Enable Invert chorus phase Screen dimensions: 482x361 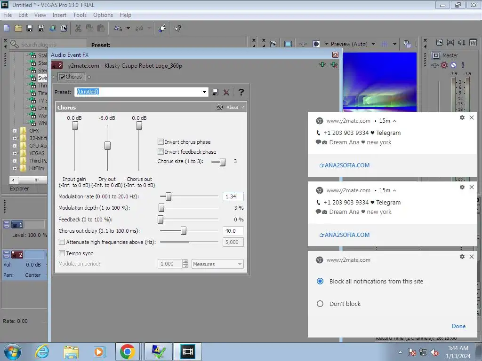click(161, 142)
